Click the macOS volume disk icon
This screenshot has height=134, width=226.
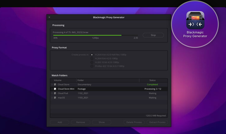click(x=55, y=98)
